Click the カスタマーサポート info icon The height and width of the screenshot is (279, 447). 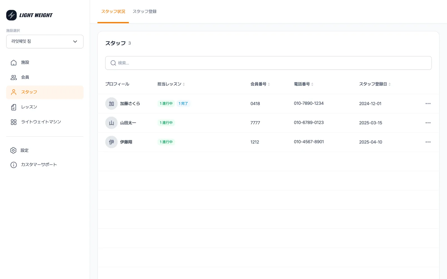click(13, 165)
